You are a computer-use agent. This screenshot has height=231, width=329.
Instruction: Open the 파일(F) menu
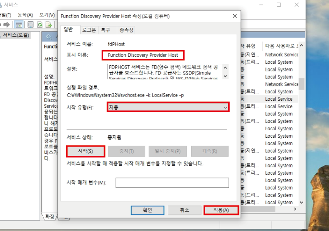pos(5,15)
